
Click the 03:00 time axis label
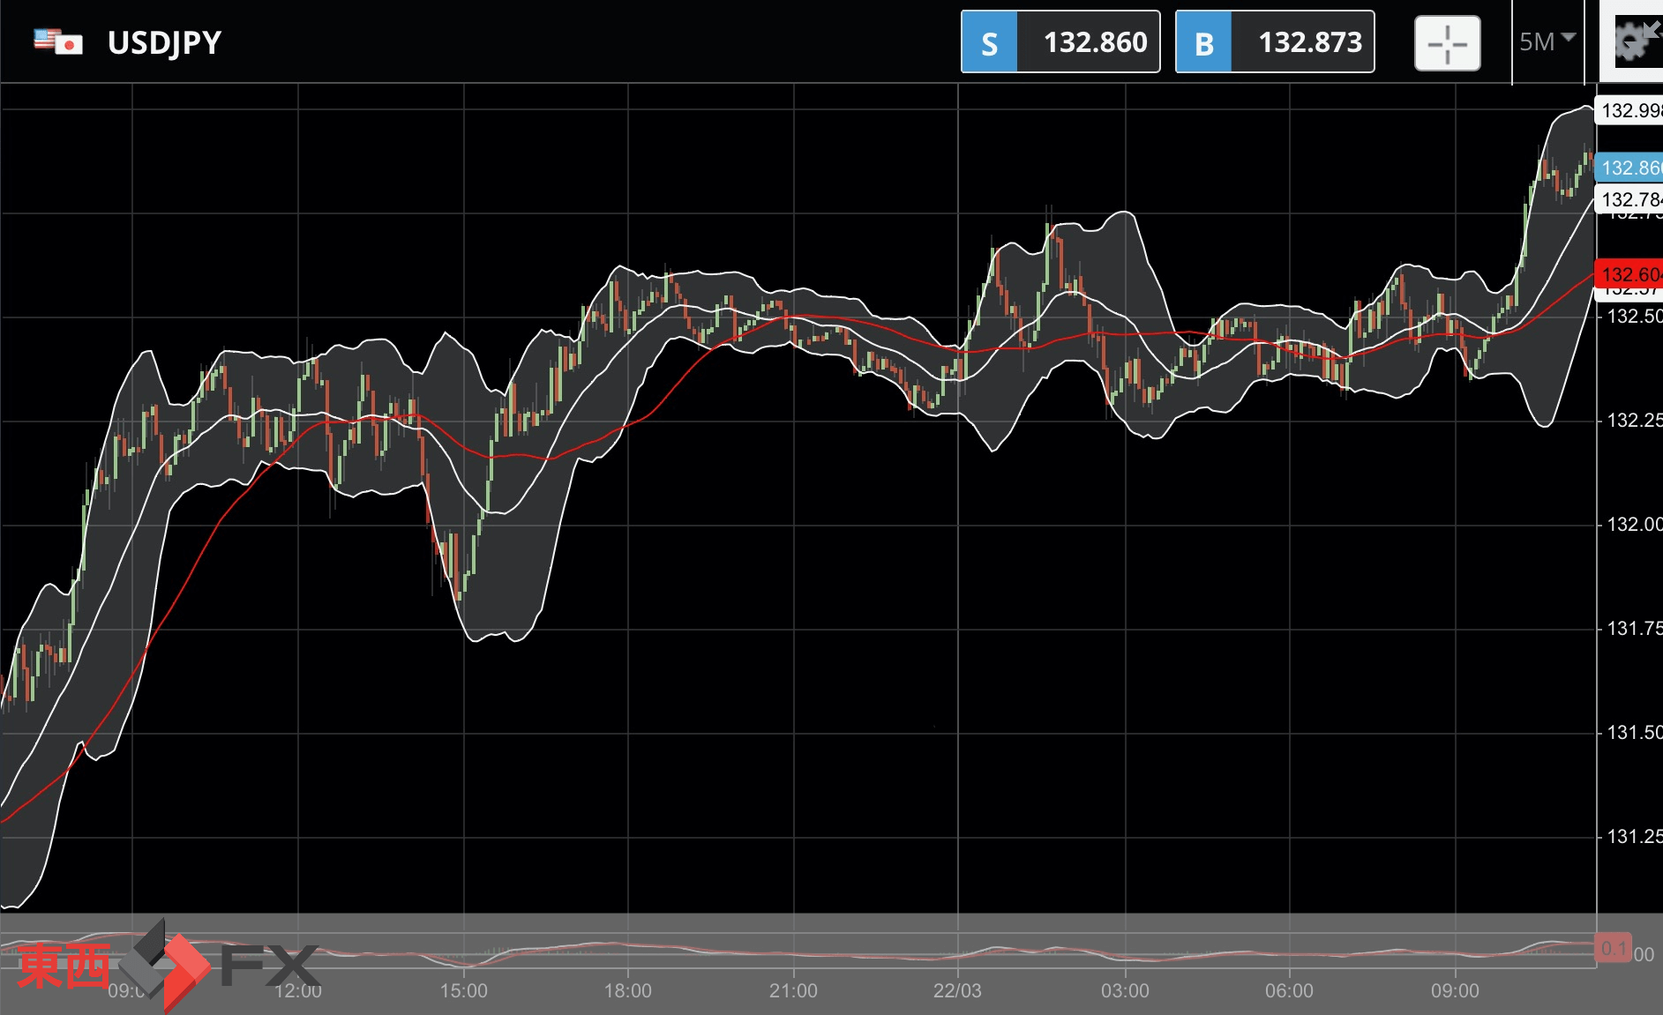1125,991
